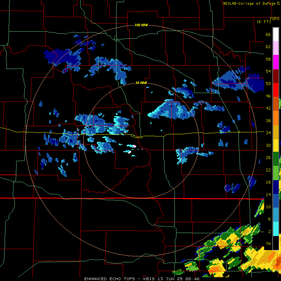281x281 pixels.
Task: Click the legend value 18
Action: (x=268, y=182)
